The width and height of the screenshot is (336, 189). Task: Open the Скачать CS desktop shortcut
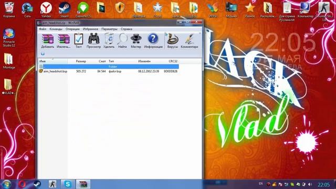click(83, 9)
